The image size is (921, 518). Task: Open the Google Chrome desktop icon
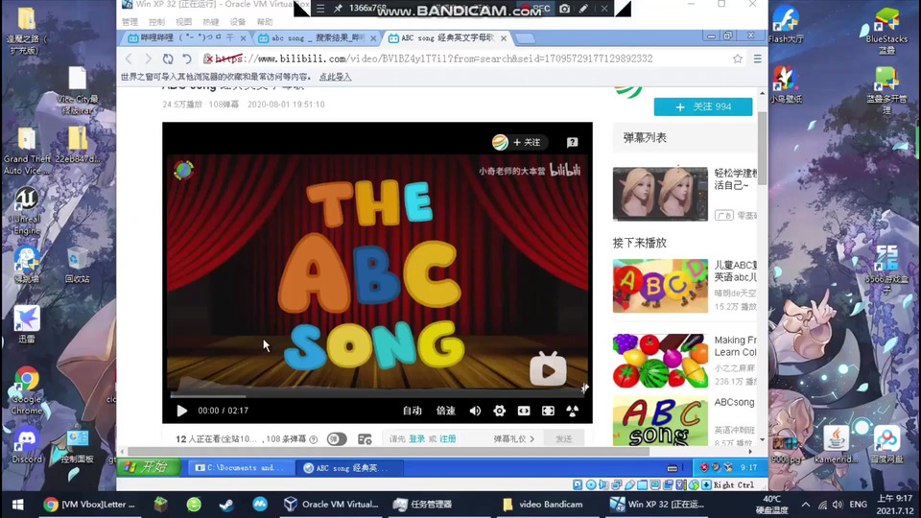pyautogui.click(x=27, y=390)
